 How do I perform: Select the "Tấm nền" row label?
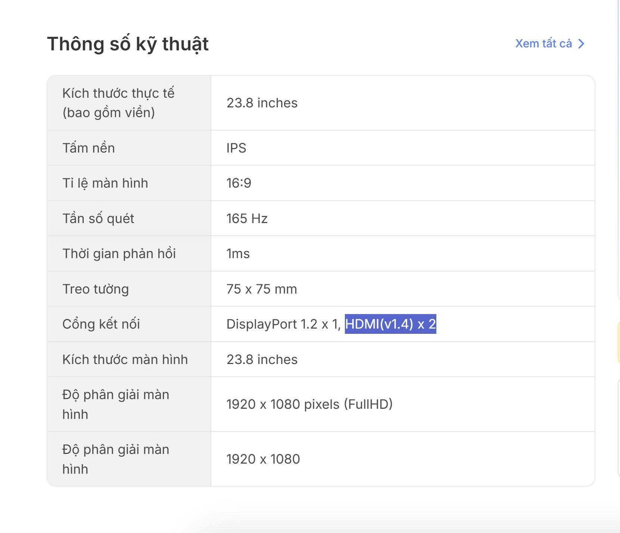coord(88,148)
